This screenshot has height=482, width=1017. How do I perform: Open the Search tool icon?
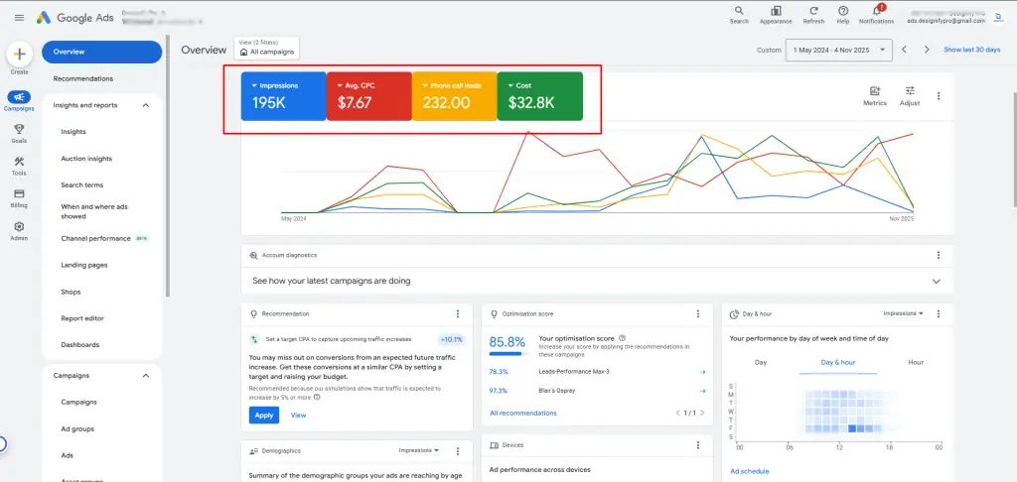(739, 11)
